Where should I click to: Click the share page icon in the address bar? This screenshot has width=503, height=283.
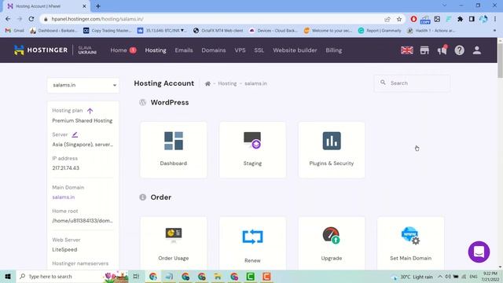387,19
